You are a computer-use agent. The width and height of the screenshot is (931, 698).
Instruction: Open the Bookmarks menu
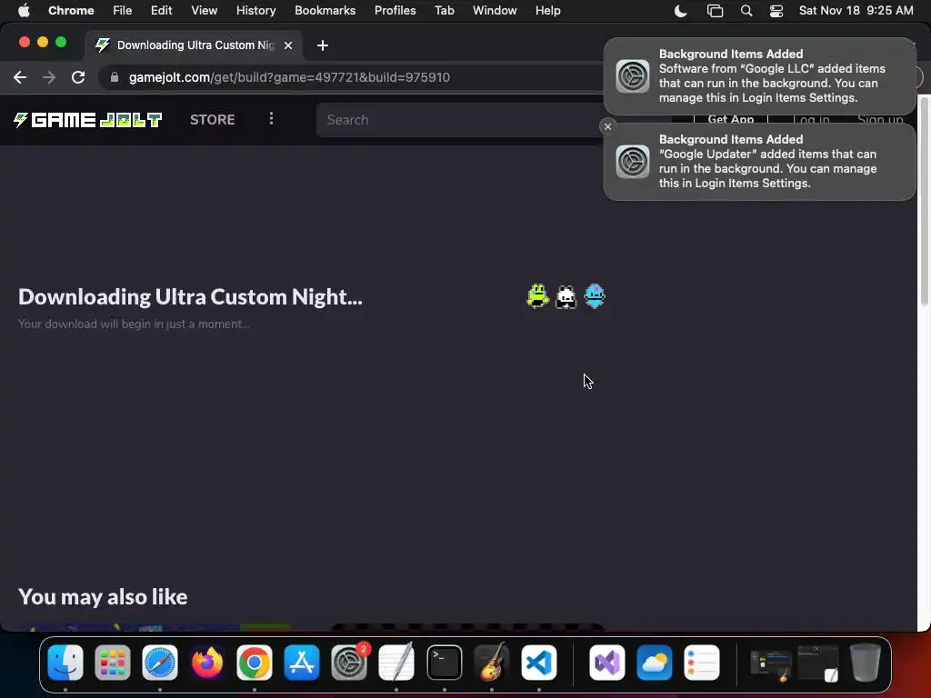pyautogui.click(x=325, y=11)
